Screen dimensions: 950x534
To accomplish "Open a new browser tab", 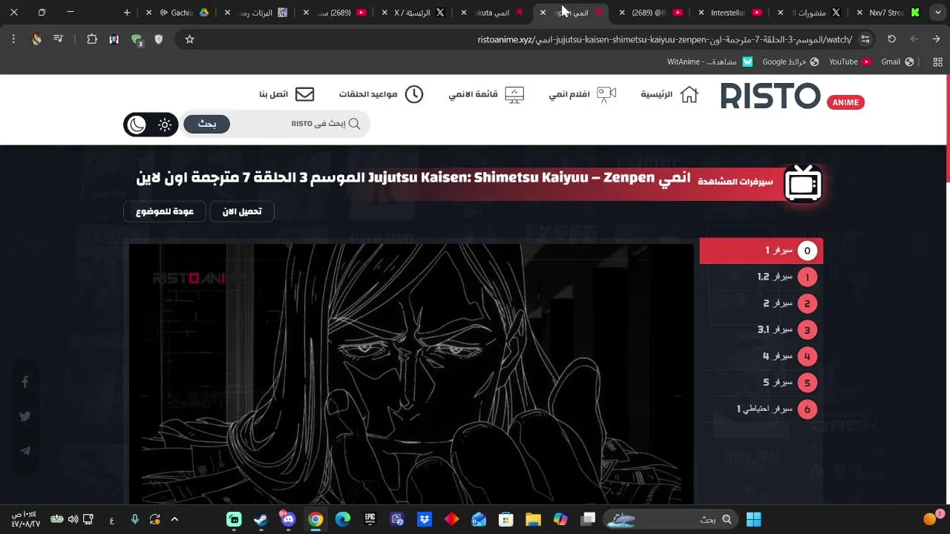I will tap(127, 13).
